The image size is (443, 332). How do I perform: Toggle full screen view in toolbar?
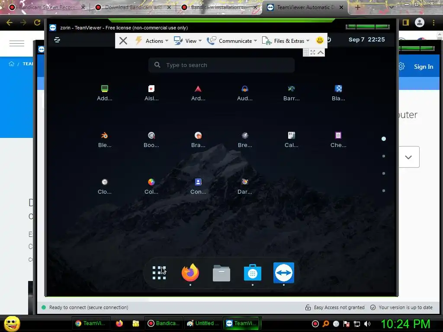click(x=313, y=52)
